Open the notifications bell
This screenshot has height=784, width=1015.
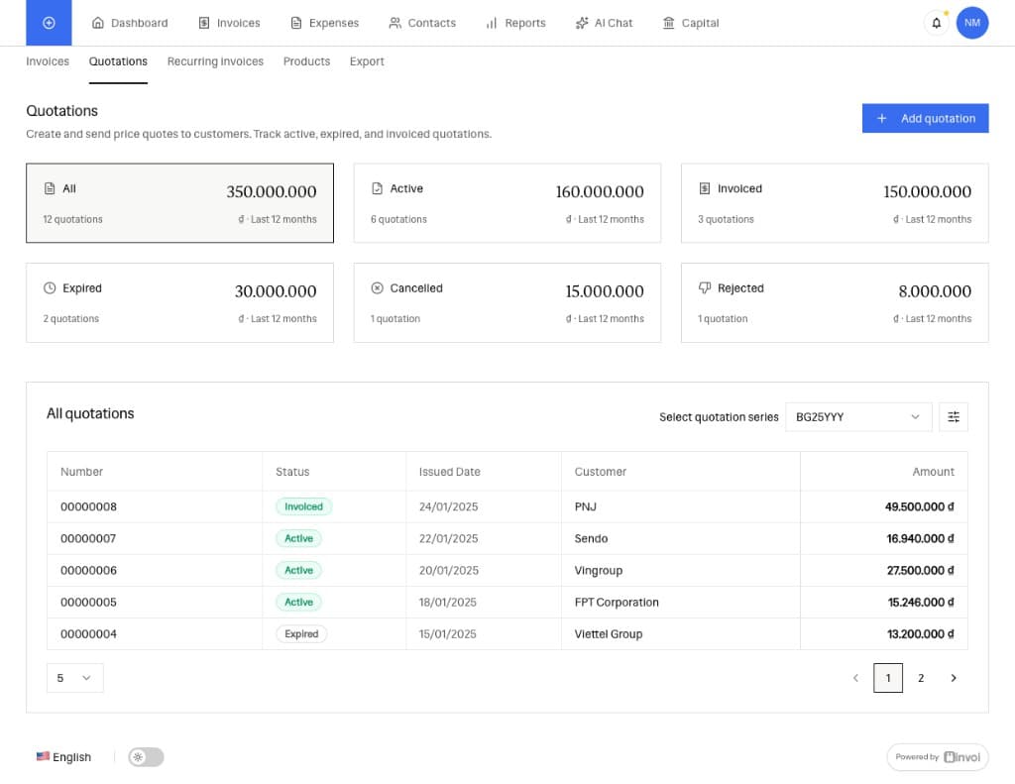[936, 23]
